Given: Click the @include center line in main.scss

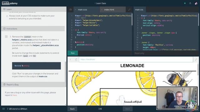Looking at the screenshot, I should click(x=84, y=35).
